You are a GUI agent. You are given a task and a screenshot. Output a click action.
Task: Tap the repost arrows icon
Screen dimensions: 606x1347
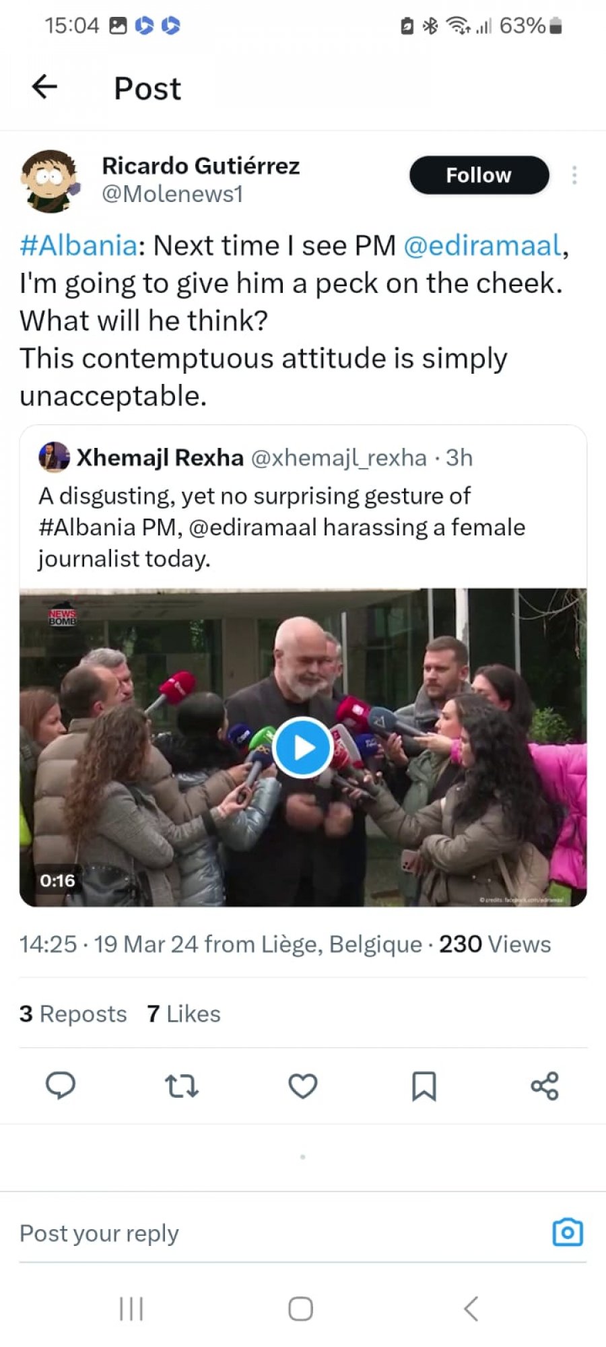[182, 1086]
